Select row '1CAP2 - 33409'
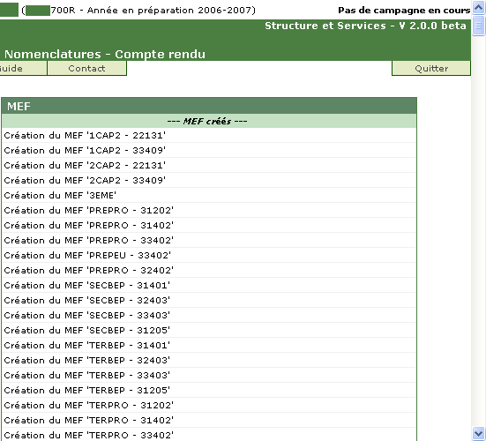This screenshot has width=486, height=441. point(209,150)
